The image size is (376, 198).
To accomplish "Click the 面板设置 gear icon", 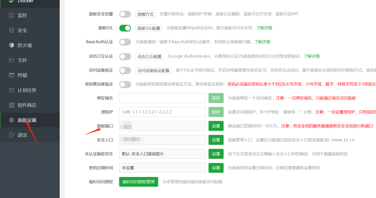I will click(x=11, y=120).
